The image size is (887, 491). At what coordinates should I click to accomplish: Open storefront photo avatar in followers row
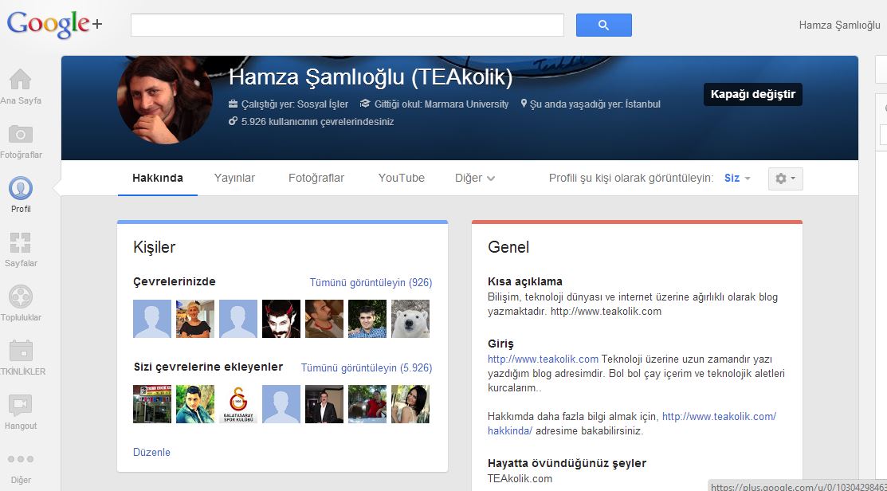[152, 404]
